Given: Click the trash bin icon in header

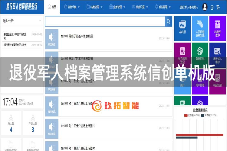Looking at the screenshot, I should click(212, 7).
